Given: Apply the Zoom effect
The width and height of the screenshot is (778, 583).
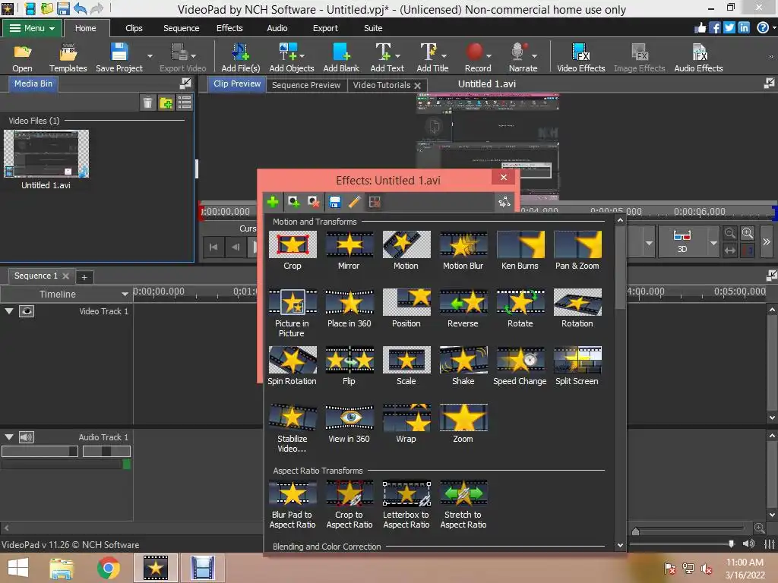Looking at the screenshot, I should [x=463, y=424].
